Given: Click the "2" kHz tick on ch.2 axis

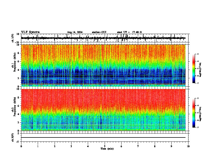Looking at the screenshot, I should click(x=18, y=122).
